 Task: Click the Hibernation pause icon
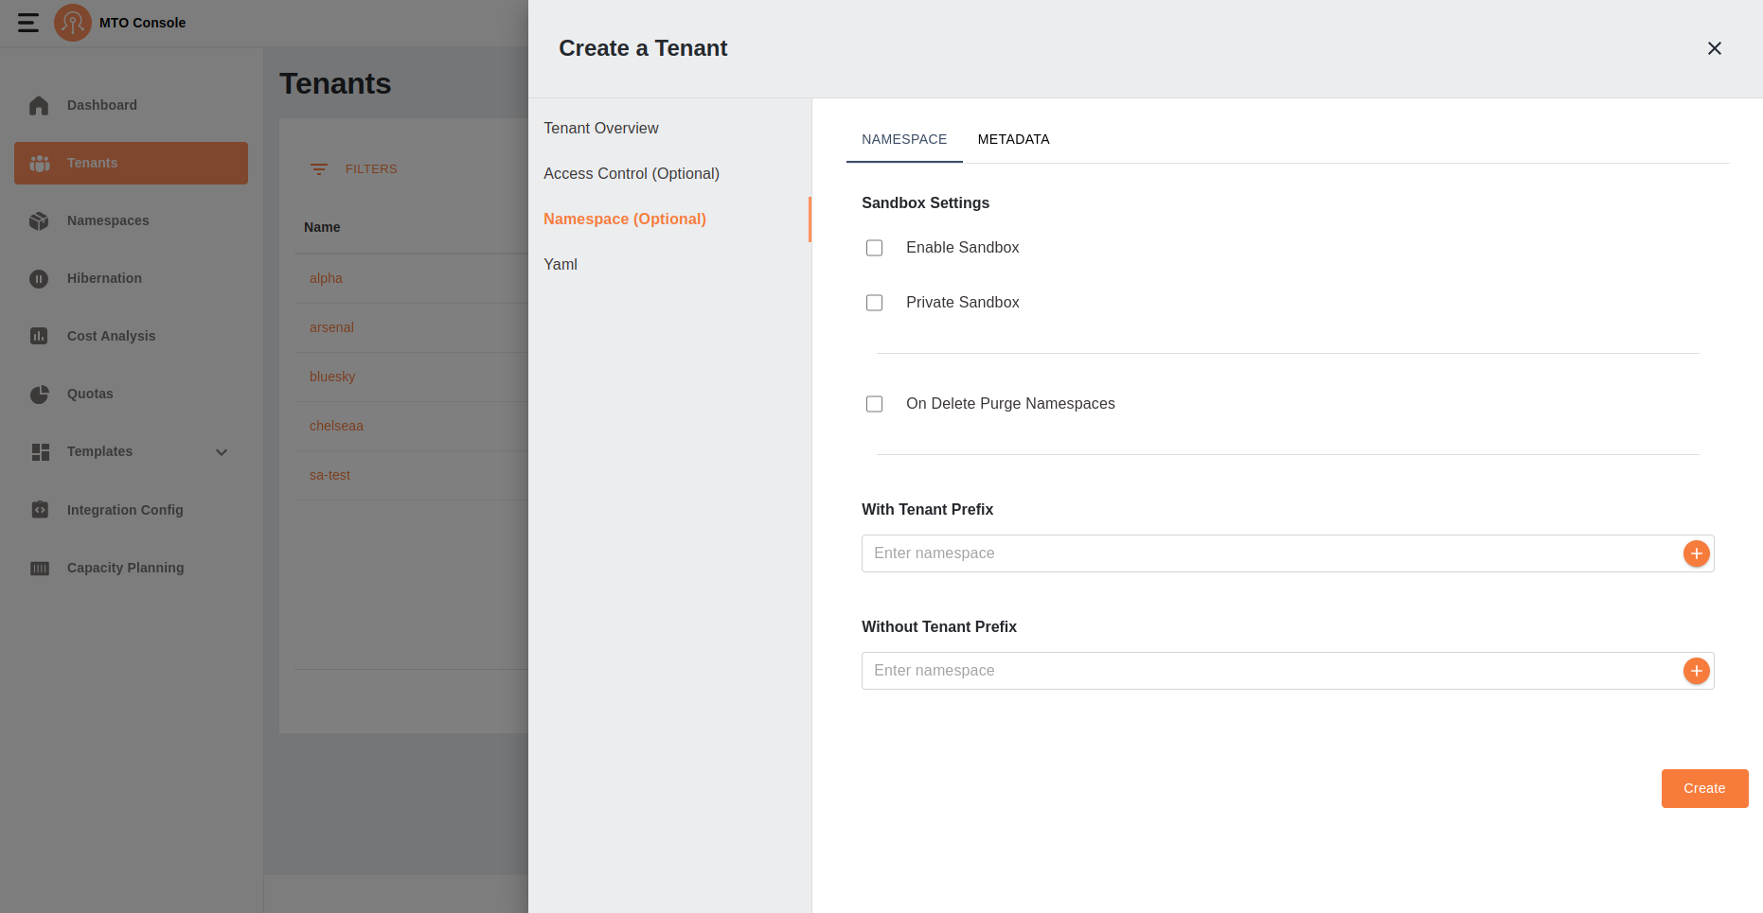point(39,278)
